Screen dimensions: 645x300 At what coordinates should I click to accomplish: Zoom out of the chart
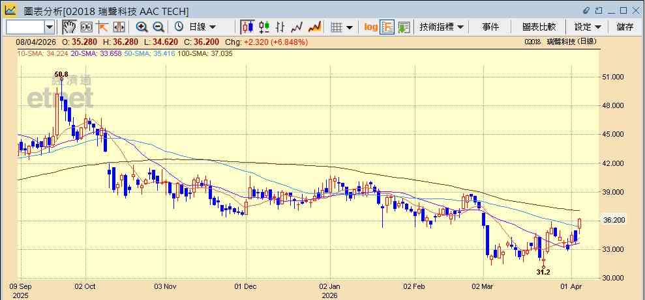coord(158,27)
